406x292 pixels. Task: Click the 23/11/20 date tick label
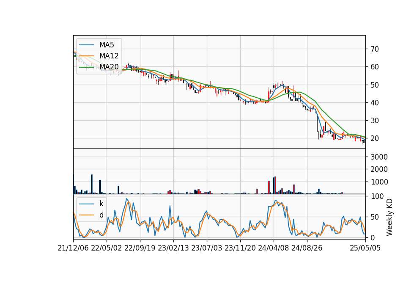tap(240, 248)
